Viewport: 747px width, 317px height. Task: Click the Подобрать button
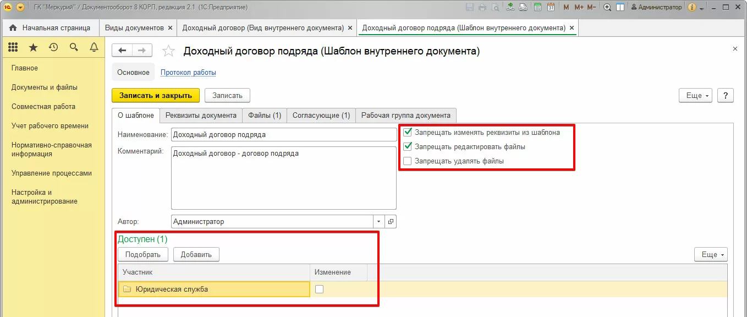(x=143, y=254)
